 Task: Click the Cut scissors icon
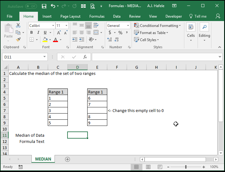pyautogui.click(x=18, y=25)
